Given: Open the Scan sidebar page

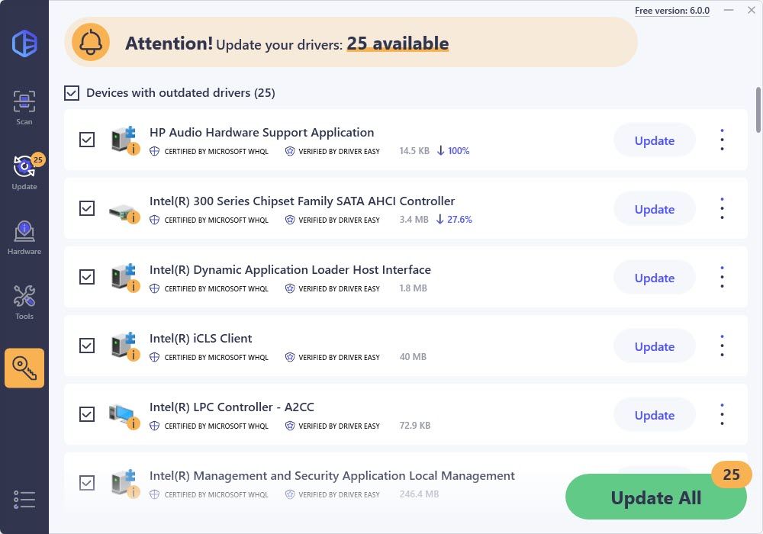Looking at the screenshot, I should coord(24,108).
